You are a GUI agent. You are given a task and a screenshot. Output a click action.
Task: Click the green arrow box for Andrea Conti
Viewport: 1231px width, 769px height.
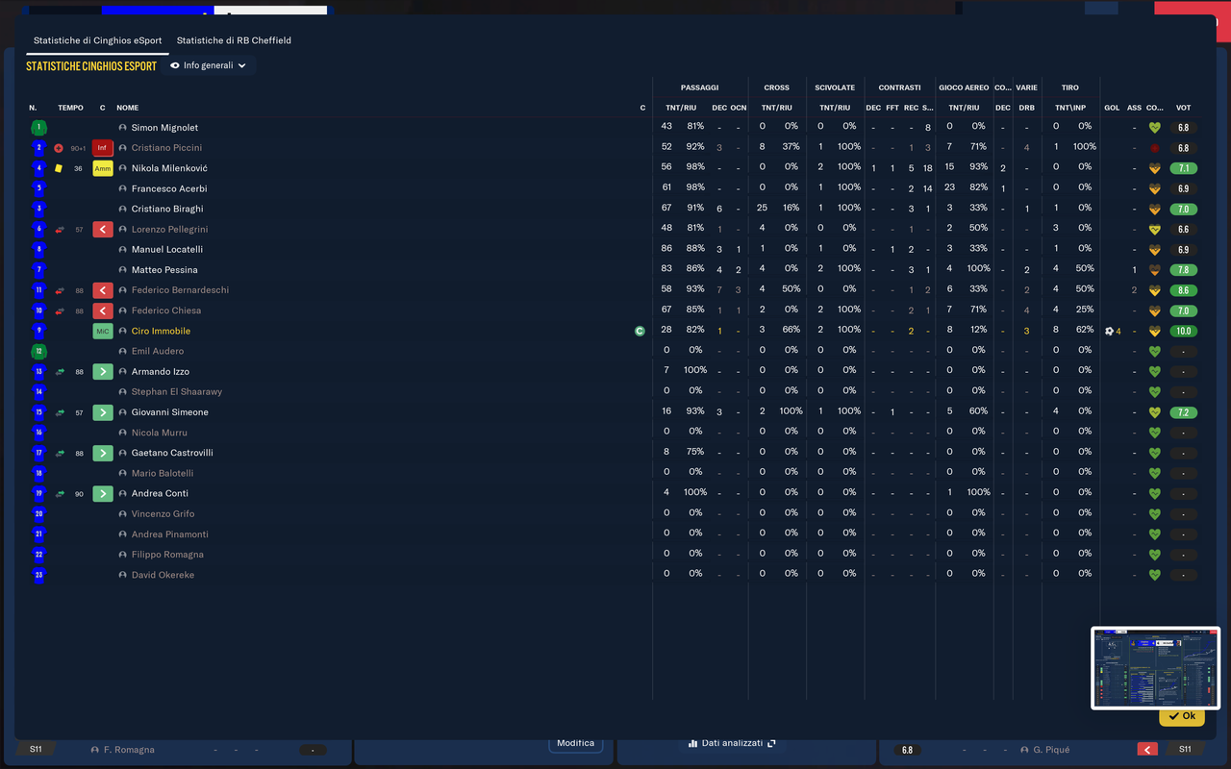coord(103,493)
